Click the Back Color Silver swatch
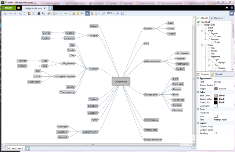 (216, 95)
